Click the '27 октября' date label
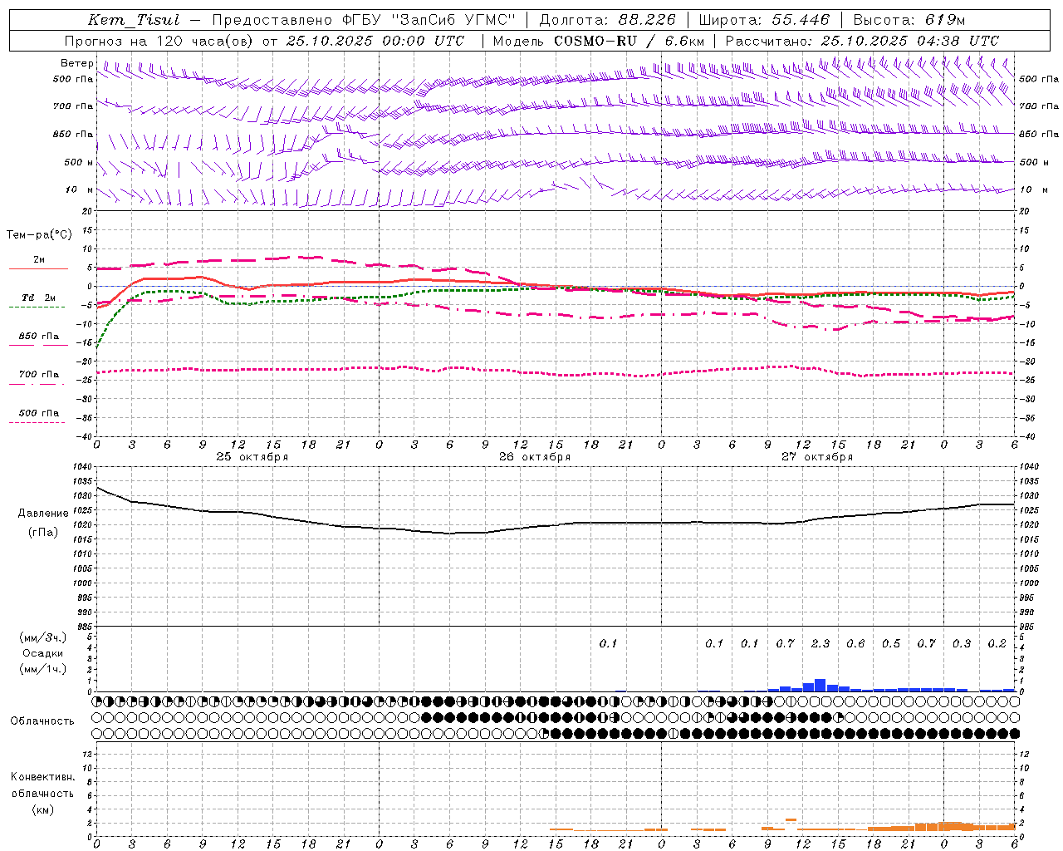The image size is (1063, 851). pos(817,457)
